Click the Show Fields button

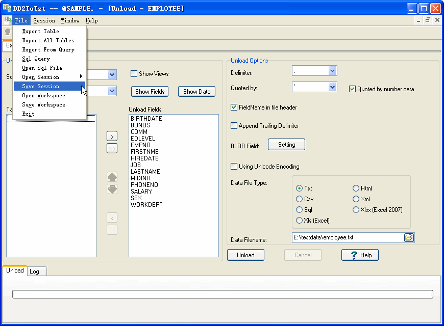(x=150, y=92)
